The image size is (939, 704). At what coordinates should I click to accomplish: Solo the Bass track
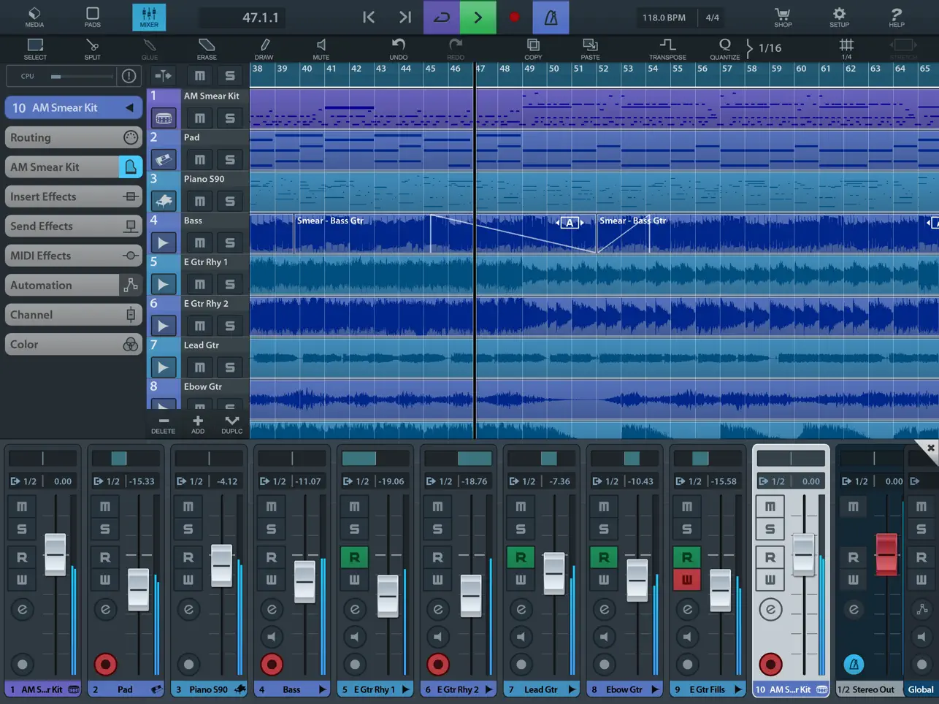click(230, 242)
